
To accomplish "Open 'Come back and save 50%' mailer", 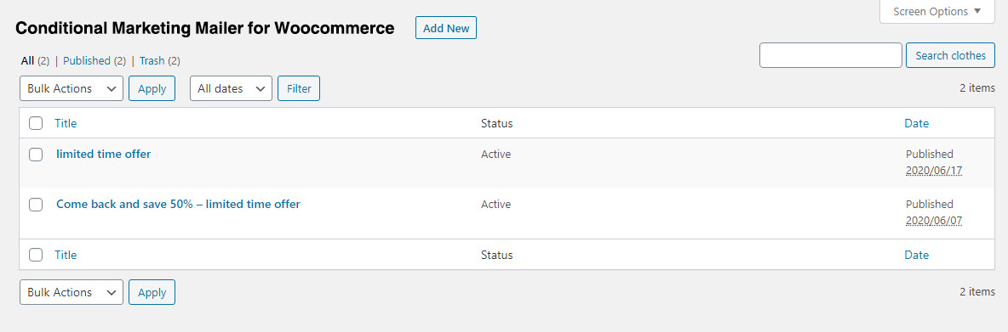I will (x=178, y=205).
